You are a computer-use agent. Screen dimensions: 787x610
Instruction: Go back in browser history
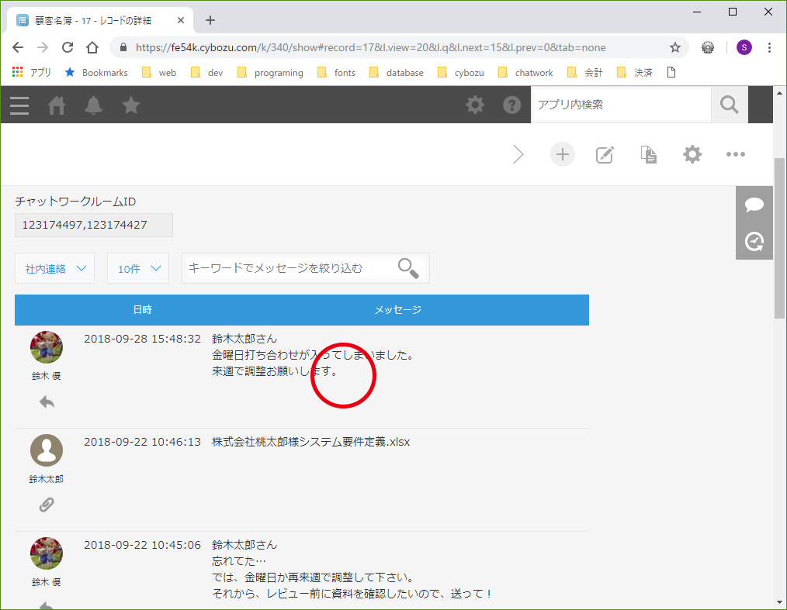(x=18, y=47)
